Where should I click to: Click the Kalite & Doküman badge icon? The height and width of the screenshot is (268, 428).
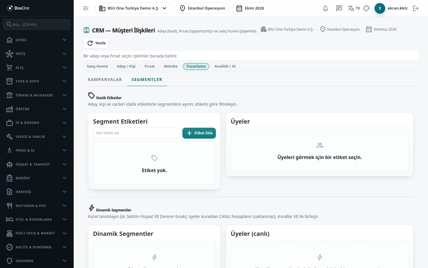[10, 247]
